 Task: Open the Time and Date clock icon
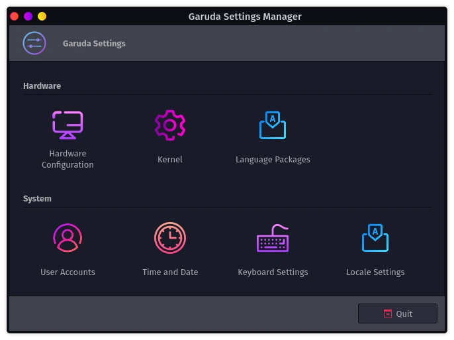pos(170,238)
